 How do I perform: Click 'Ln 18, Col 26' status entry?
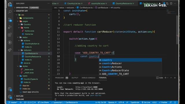pyautogui.click(x=101, y=102)
